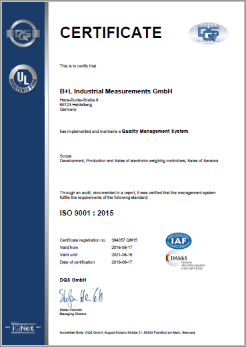Click the Date of certification value
Viewport: 246px width, 347px height.
(122, 262)
